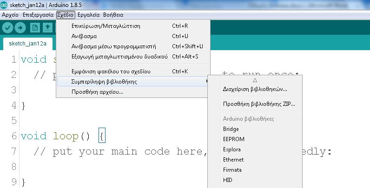Choose the Ανέβασμα menu entry with Ctrl+U
Viewport: 370px width, 188px height.
click(x=133, y=36)
